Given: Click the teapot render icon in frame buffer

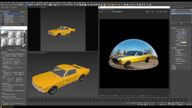Looking at the screenshot, I should (166, 11).
